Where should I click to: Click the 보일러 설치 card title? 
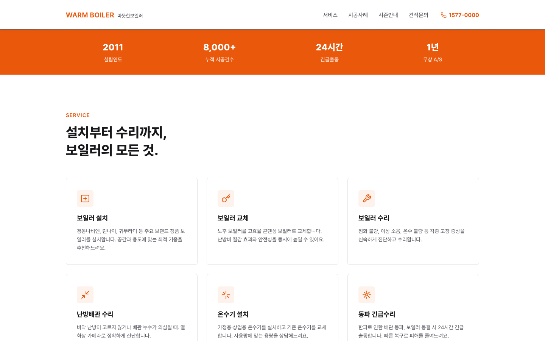92,218
